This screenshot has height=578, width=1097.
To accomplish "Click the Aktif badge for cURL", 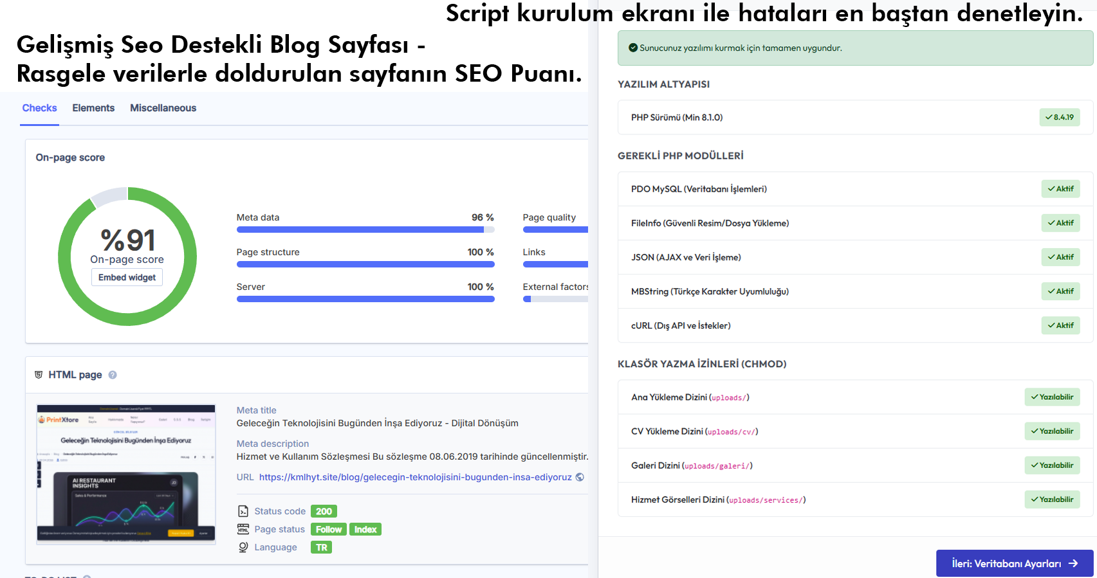I will [1061, 325].
